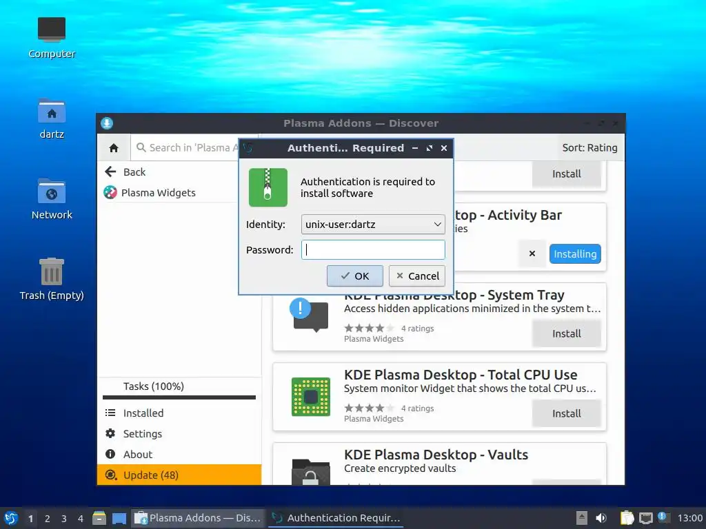The width and height of the screenshot is (706, 529).
Task: Open the Sort: Rating dropdown
Action: pyautogui.click(x=589, y=147)
